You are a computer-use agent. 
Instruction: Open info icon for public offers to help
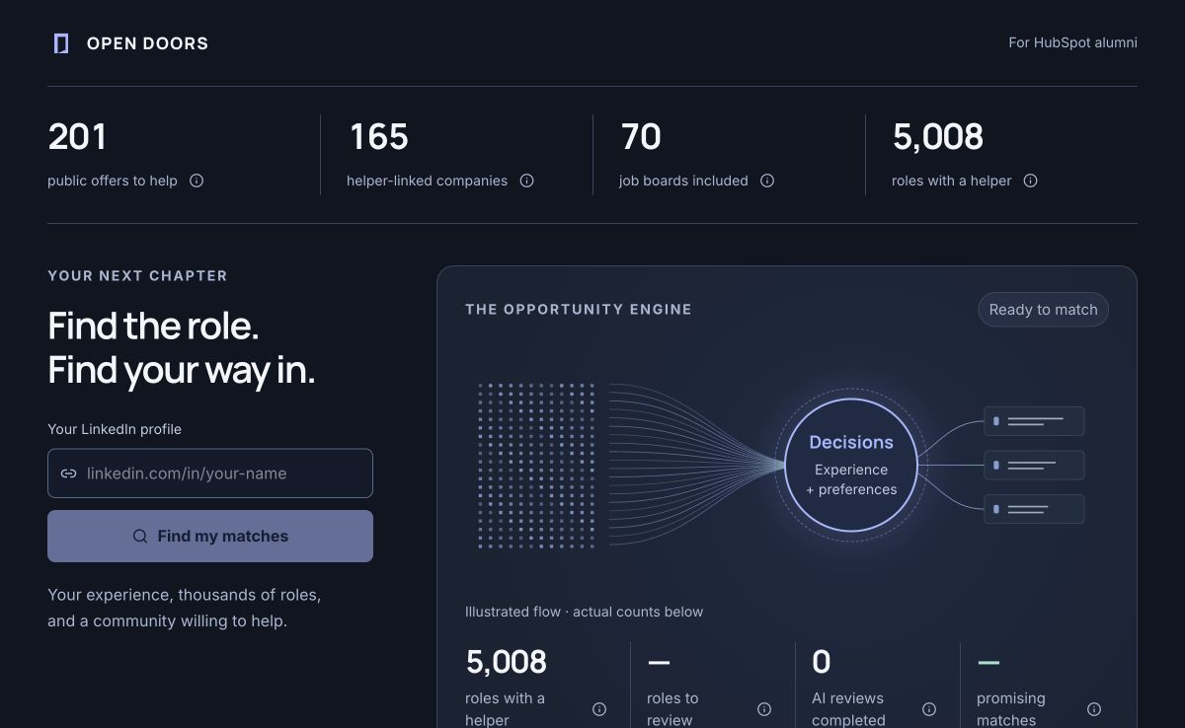[197, 181]
